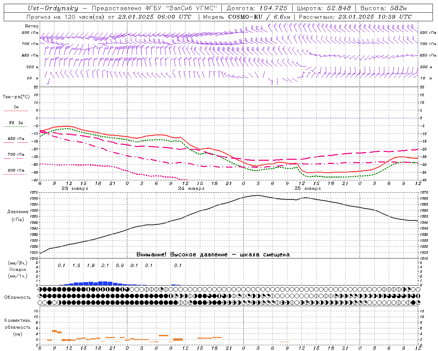
Task: Click the 1070 tick on the left pressure axis
Action: tap(34, 193)
